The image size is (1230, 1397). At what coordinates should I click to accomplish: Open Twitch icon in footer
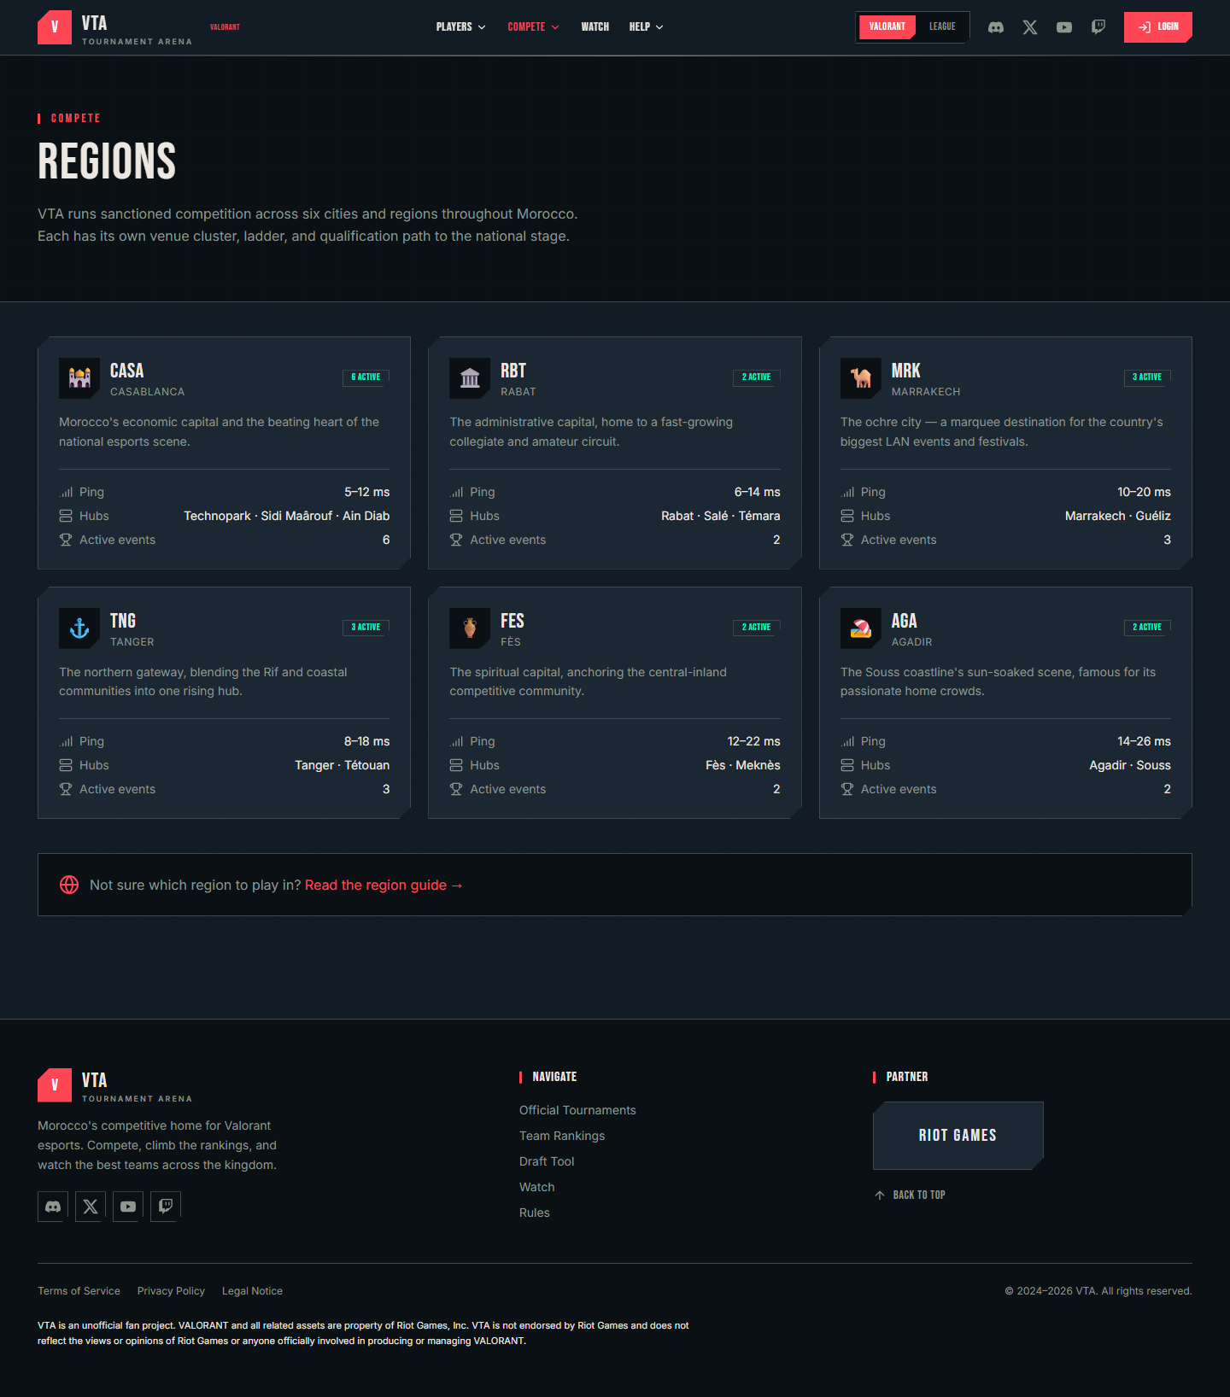tap(166, 1207)
